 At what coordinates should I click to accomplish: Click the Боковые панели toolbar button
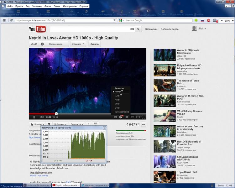pos(48,13)
